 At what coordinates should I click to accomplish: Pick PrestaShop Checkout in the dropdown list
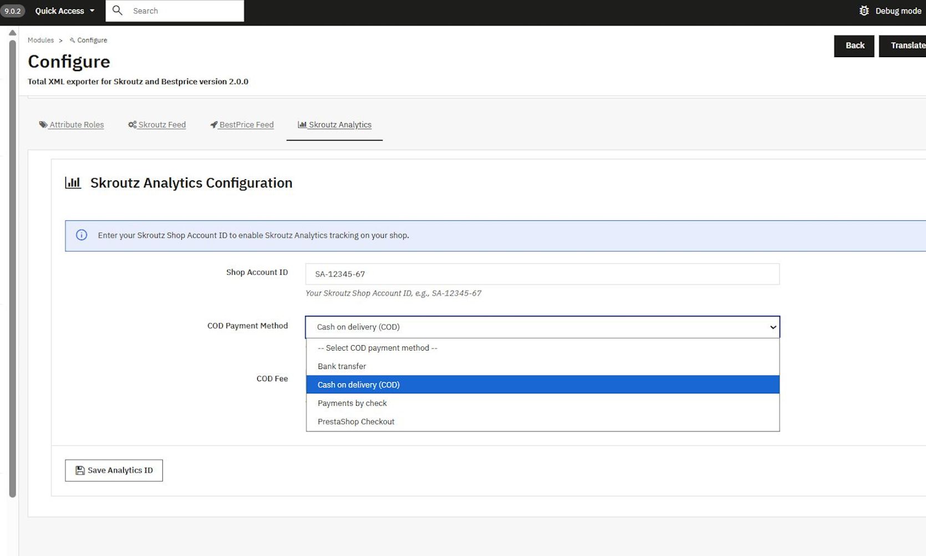coord(356,422)
